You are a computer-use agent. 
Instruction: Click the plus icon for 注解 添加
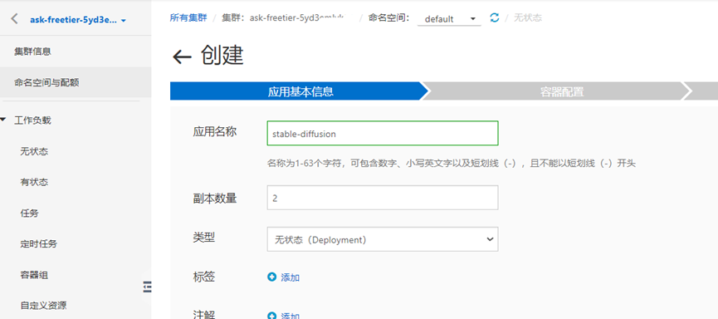tap(272, 316)
